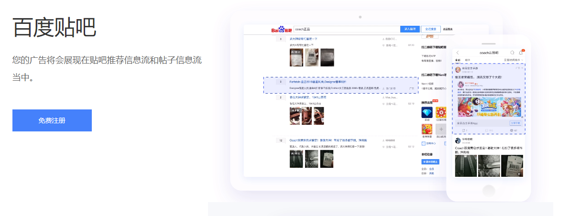Viewport: 580px width, 216px height.
Task: Open the blue diamond recommended app
Action: pos(427,112)
